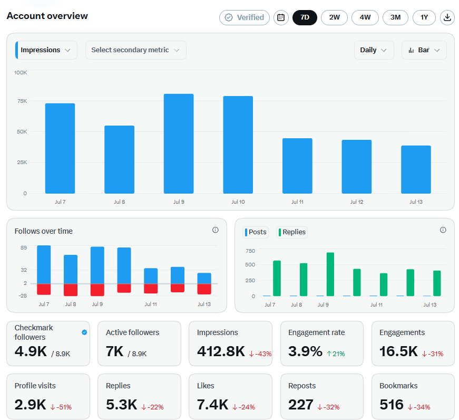Open the Engagement rate card

click(321, 343)
